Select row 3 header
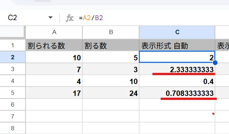 coord(13,69)
